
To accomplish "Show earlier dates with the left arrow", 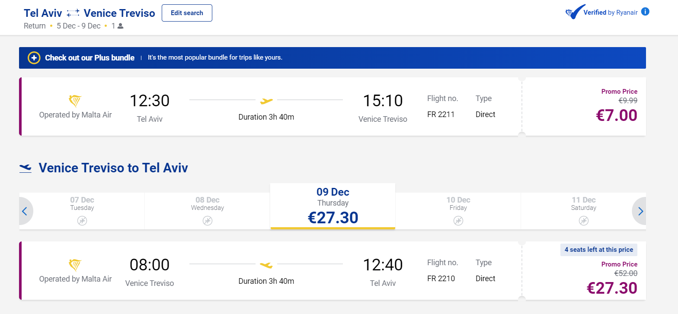I will pyautogui.click(x=25, y=211).
